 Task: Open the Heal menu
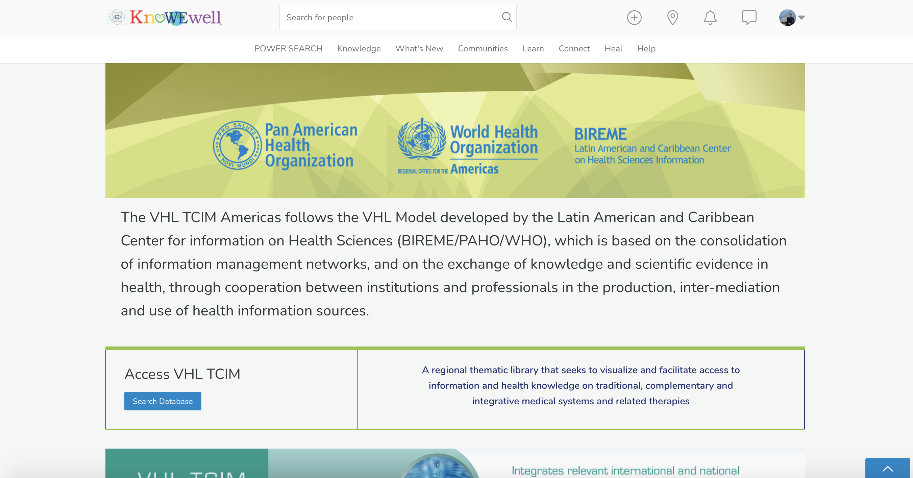[x=613, y=49]
